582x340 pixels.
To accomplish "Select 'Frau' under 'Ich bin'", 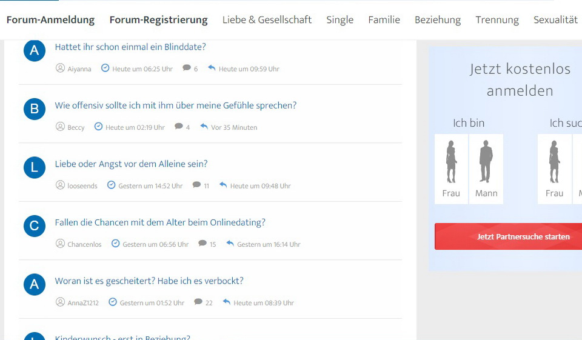I will (451, 168).
